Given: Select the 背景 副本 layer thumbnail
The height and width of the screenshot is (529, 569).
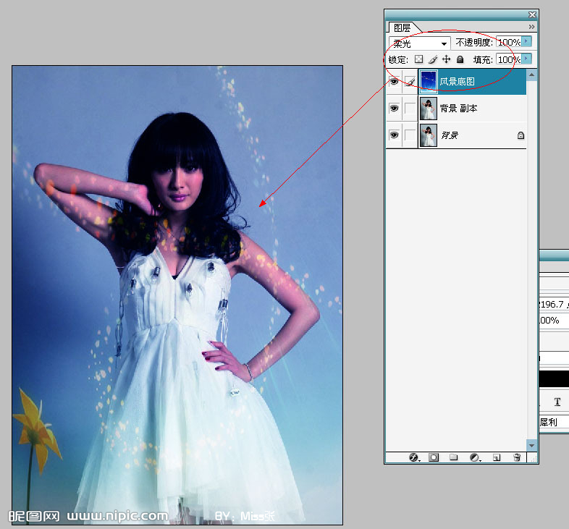Looking at the screenshot, I should (429, 108).
